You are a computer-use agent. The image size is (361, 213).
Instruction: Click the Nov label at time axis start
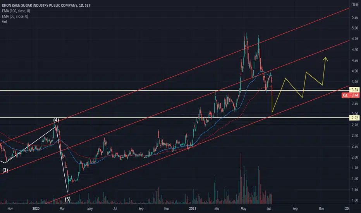point(10,209)
